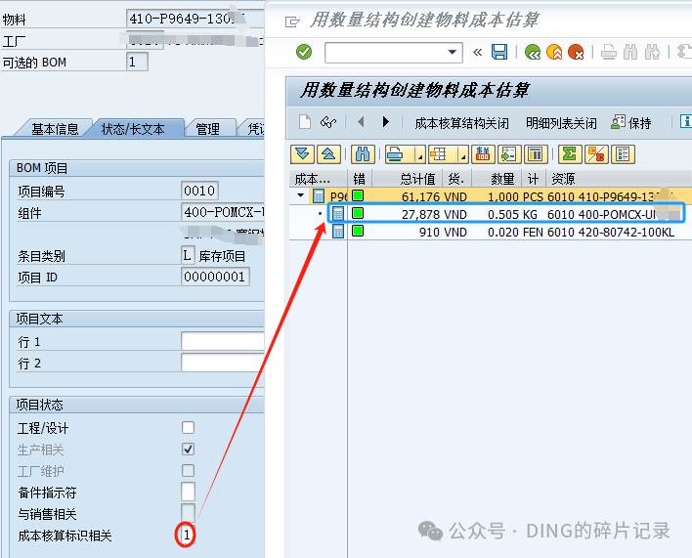Click the Save diskette icon
692x558 pixels.
(499, 52)
